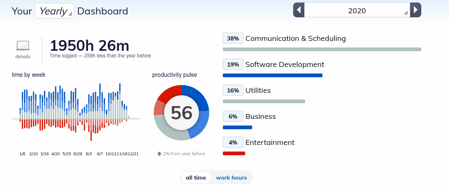Open the Yearly period dropdown
Viewport: 449px width, 192px height.
pos(55,11)
